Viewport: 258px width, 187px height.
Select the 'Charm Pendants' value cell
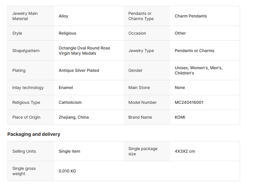pos(191,16)
